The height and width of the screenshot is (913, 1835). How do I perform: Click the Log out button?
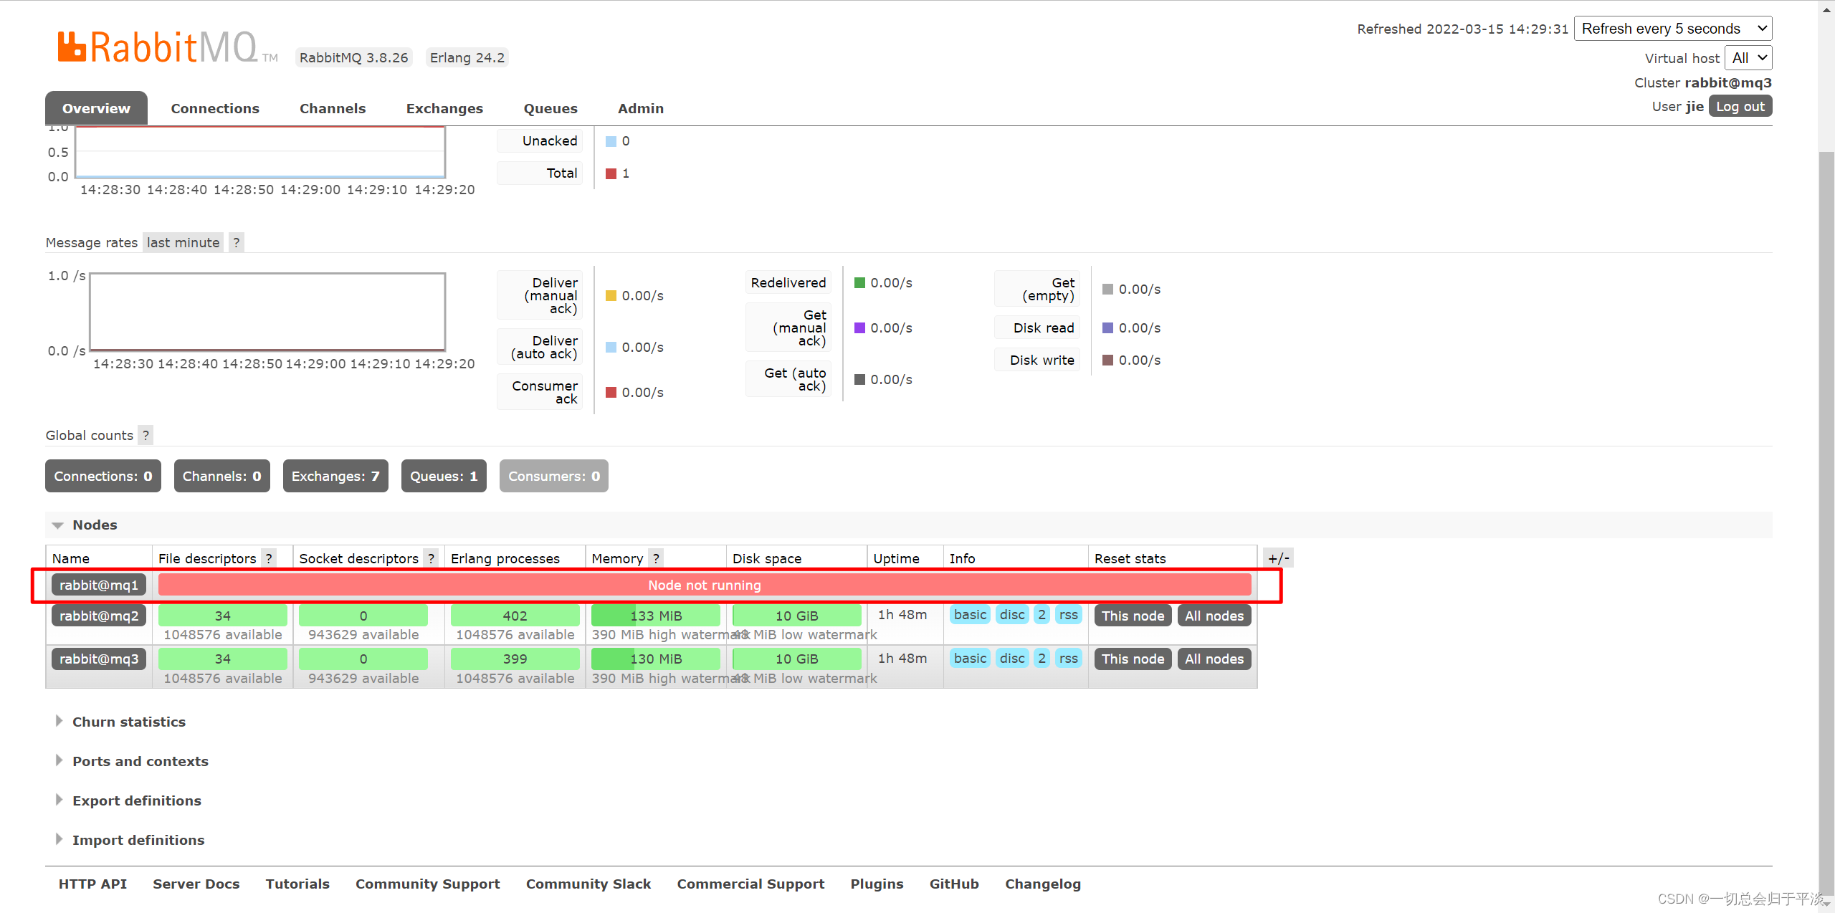[x=1740, y=107]
